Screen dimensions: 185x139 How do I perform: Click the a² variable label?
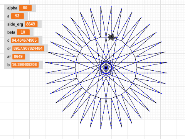coord(9,57)
